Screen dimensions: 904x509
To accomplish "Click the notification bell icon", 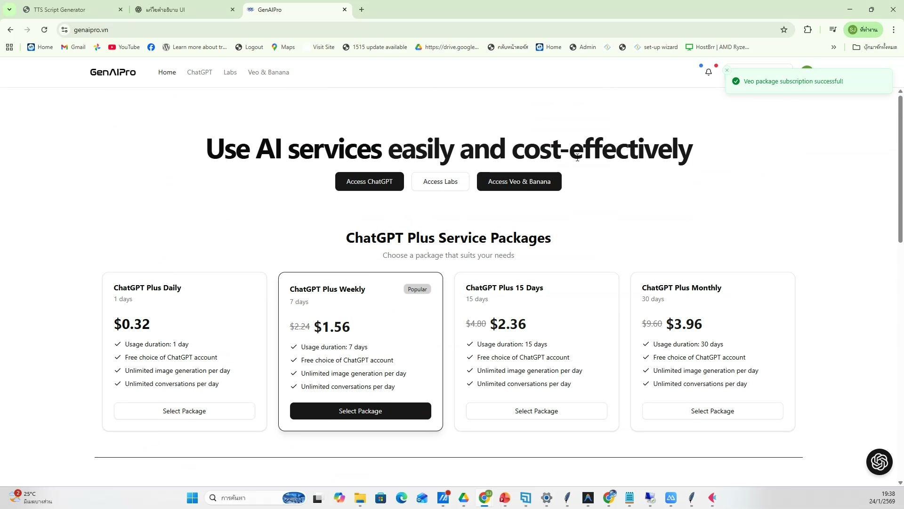I will point(708,72).
